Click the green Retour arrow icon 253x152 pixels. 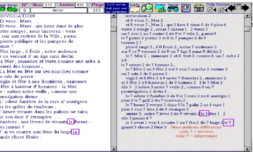point(13,9)
